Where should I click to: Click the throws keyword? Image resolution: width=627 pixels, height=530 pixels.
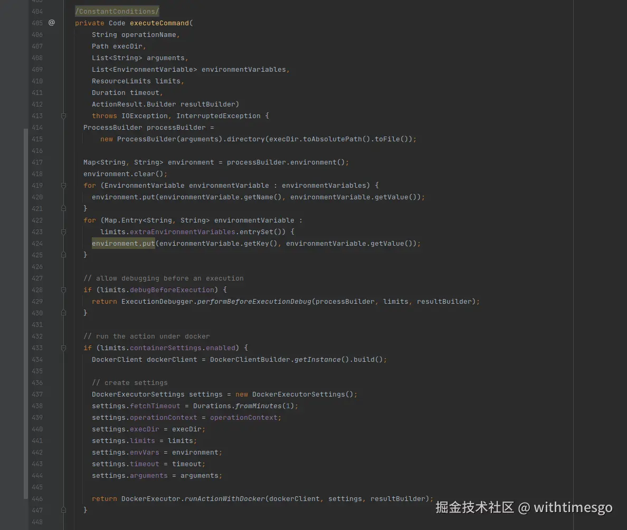(x=104, y=116)
